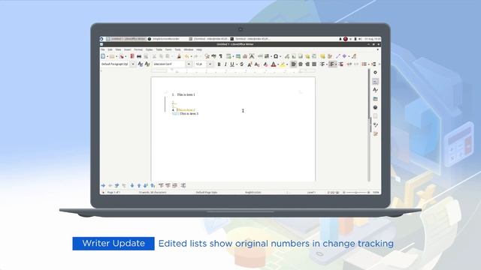Open the Help menu
Viewport: 481px width, 270px height.
click(x=199, y=49)
